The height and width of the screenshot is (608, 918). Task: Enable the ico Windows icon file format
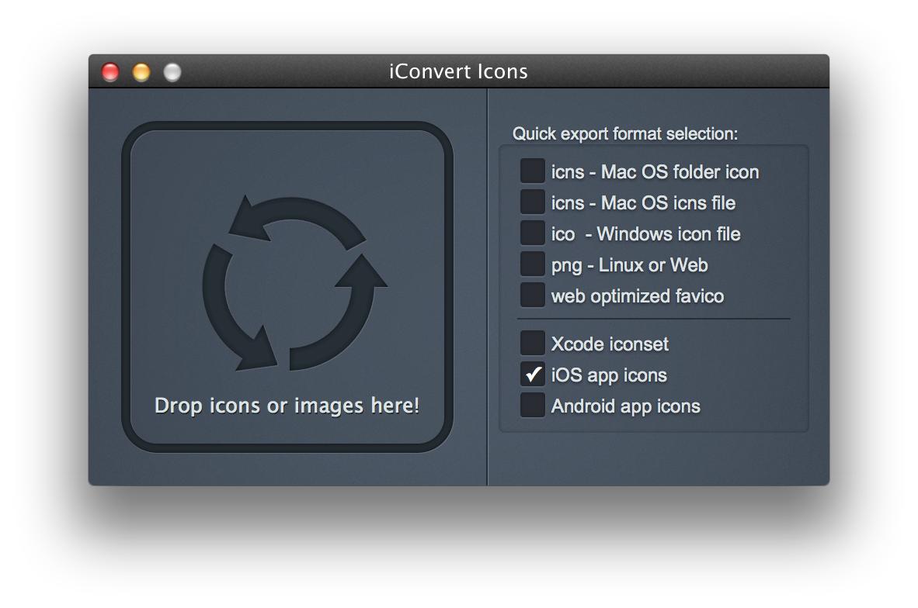tap(532, 233)
